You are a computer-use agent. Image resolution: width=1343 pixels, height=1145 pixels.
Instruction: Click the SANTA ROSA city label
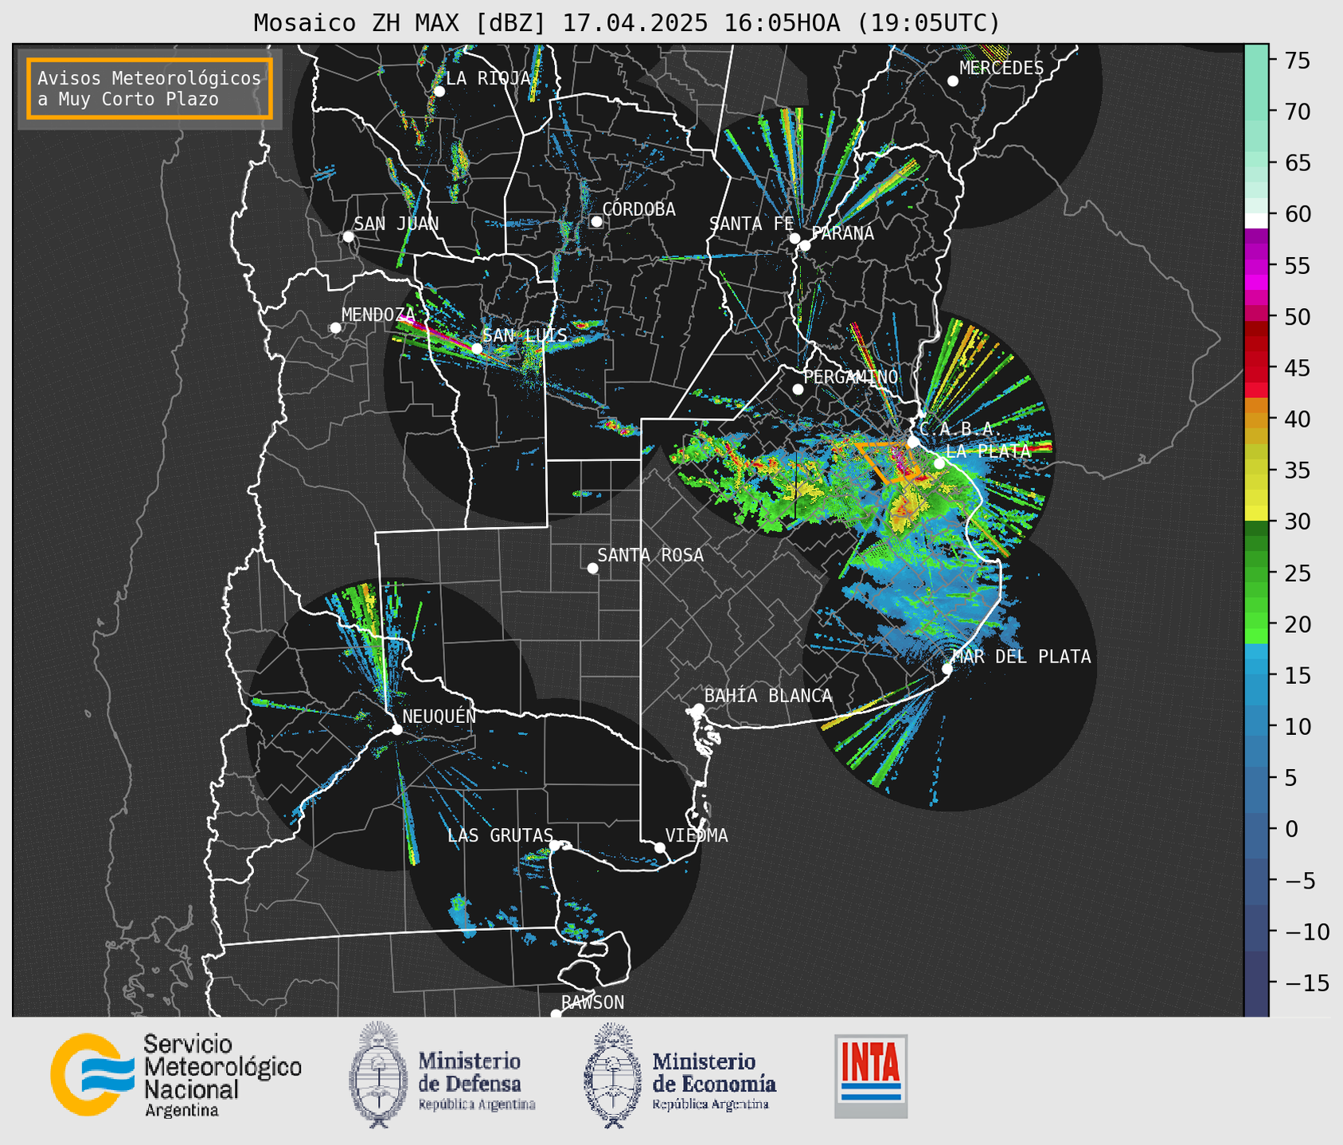pos(650,555)
